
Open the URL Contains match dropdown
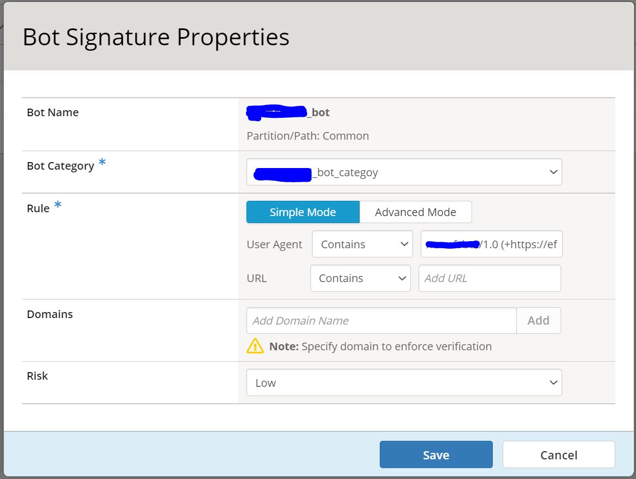coord(360,278)
